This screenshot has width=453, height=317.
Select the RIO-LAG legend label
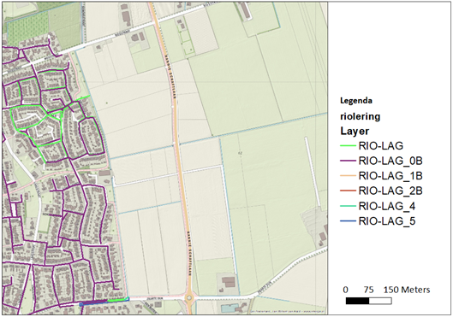381,146
